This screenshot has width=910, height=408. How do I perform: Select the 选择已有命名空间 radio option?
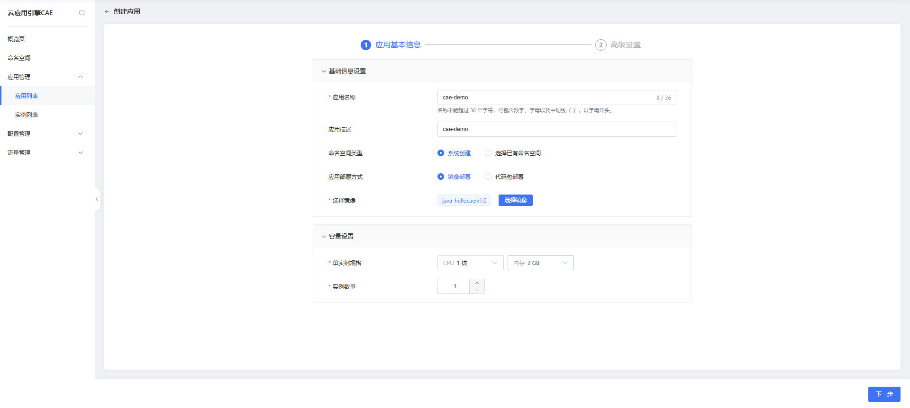(x=488, y=153)
